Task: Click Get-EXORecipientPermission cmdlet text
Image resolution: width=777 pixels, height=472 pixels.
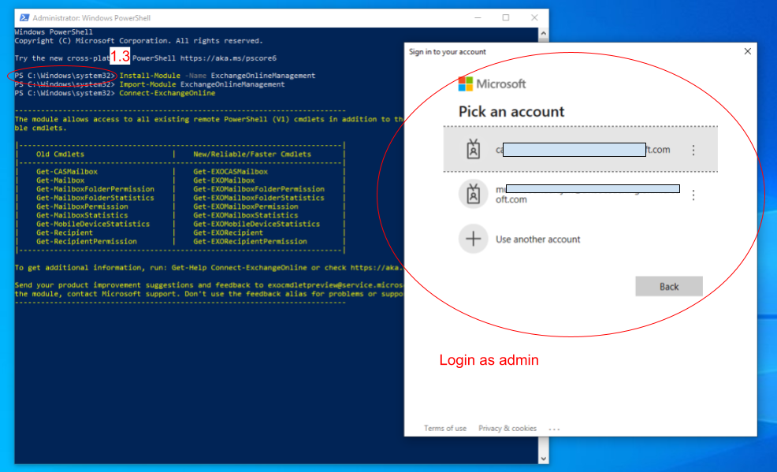Action: (x=251, y=242)
